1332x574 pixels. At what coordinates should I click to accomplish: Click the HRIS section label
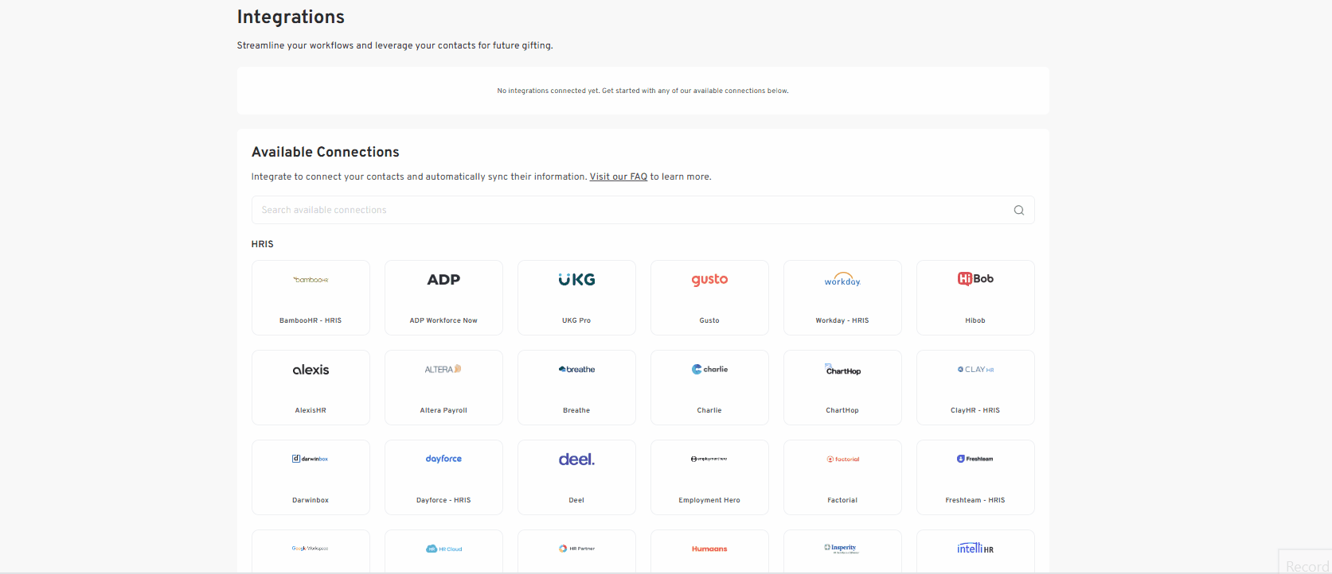(263, 244)
